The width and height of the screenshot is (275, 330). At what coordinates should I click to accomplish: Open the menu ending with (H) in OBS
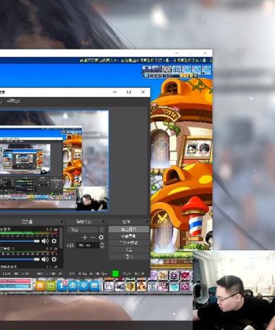[13, 101]
